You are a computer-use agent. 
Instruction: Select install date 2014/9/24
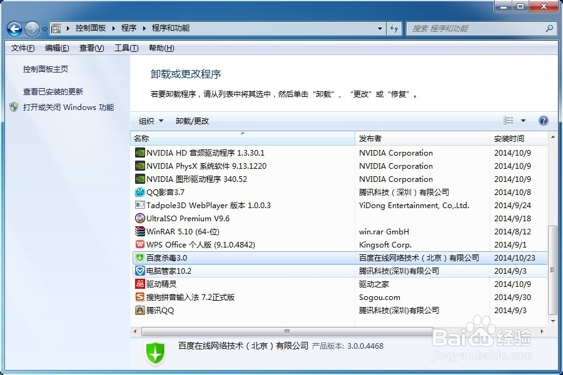coord(512,205)
